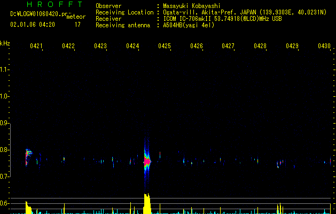This screenshot has width=336, height=214.
Task: Click the 0427 time marker
Action: 228,46
